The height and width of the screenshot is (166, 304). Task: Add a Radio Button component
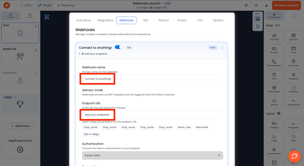coord(274,89)
